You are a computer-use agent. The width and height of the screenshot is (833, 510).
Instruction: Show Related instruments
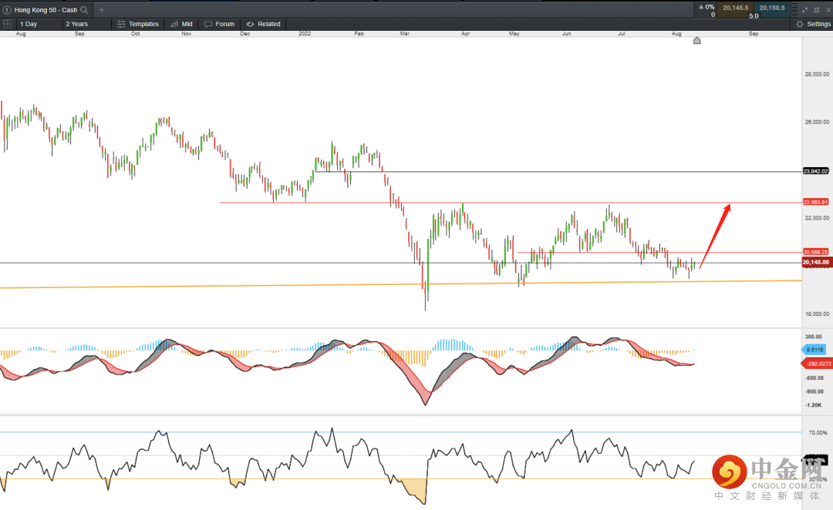click(263, 24)
